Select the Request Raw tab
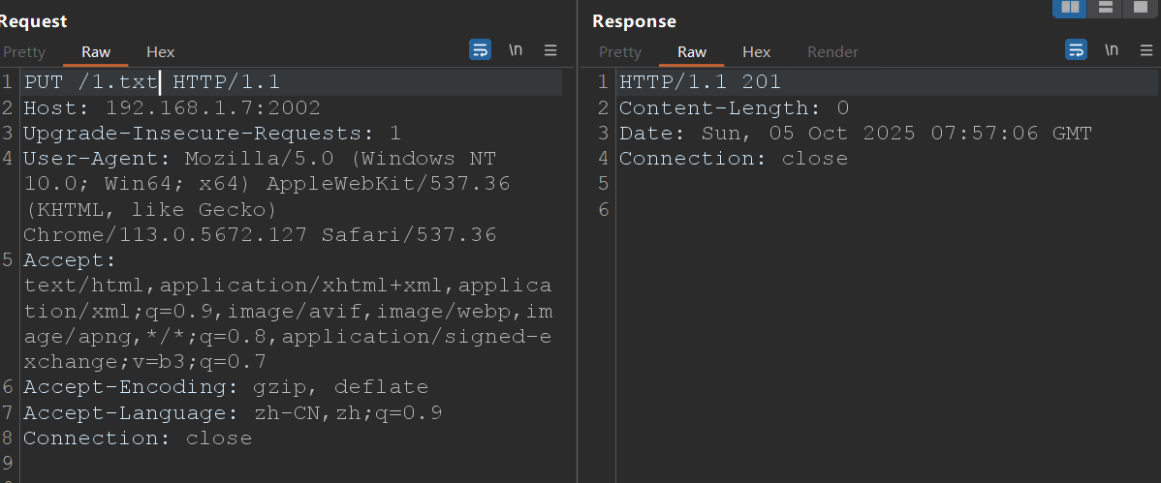The width and height of the screenshot is (1161, 483). coord(96,52)
